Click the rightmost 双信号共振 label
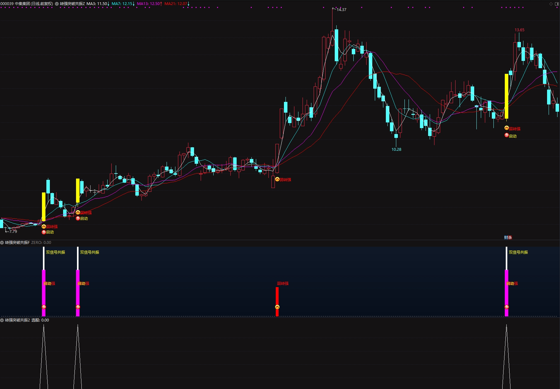 click(518, 252)
